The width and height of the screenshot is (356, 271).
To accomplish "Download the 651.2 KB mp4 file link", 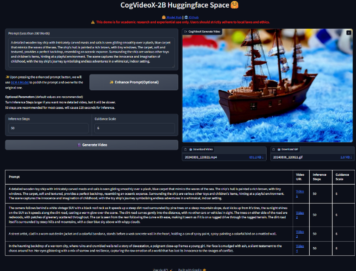I will tap(256, 157).
